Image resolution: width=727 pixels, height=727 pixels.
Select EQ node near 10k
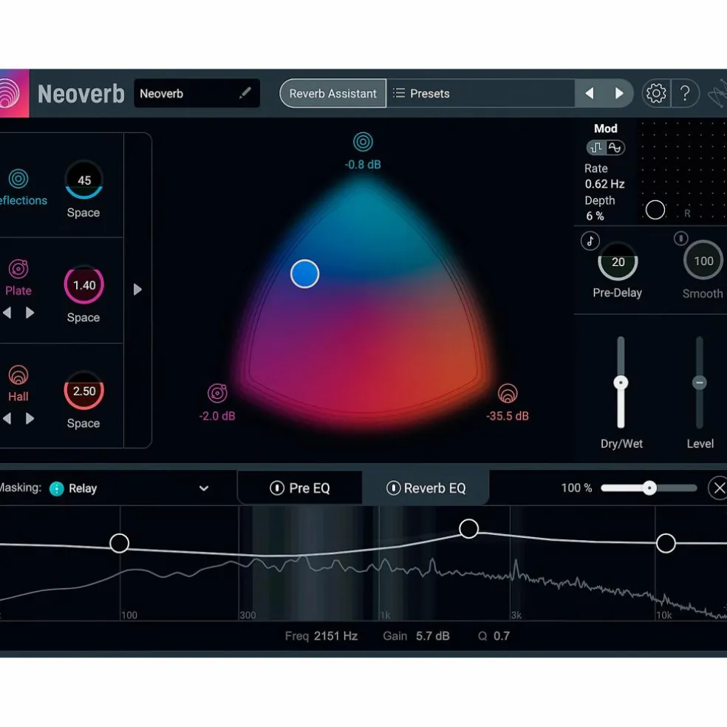point(666,543)
